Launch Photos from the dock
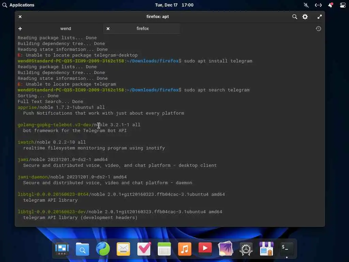 (x=226, y=249)
